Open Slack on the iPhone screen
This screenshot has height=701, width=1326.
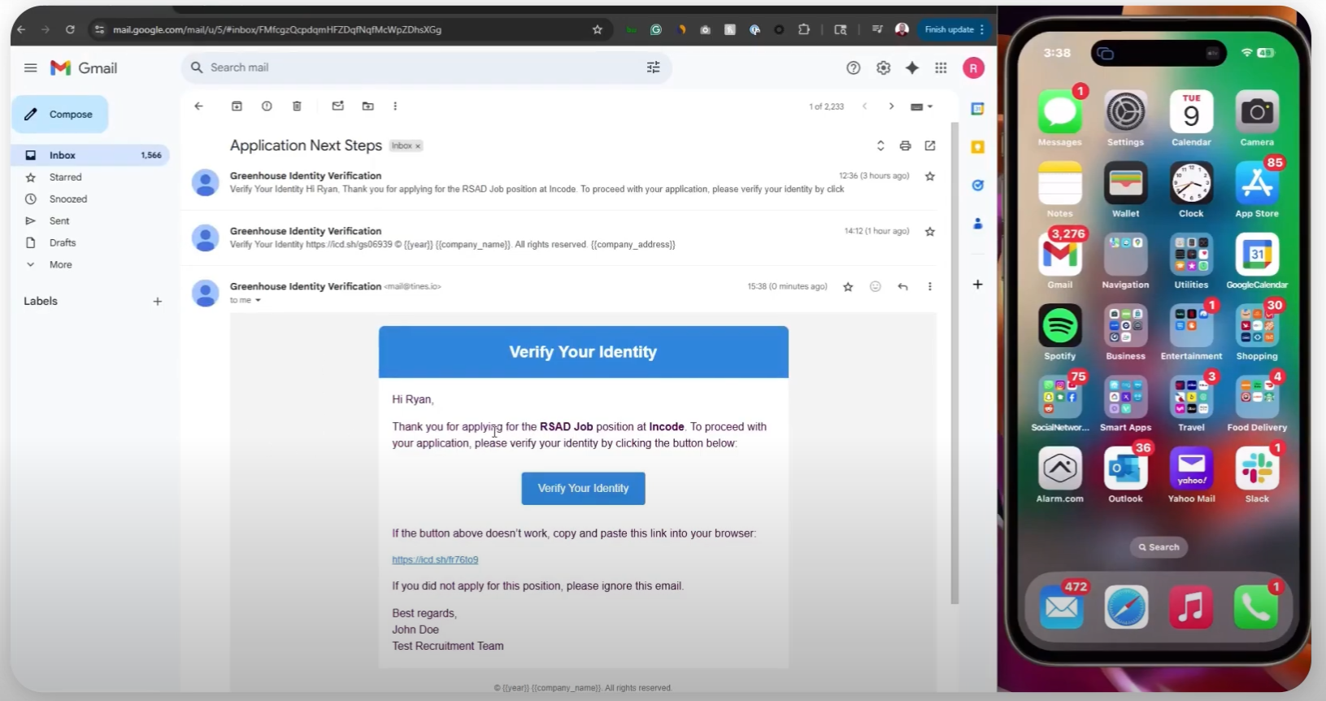tap(1257, 468)
